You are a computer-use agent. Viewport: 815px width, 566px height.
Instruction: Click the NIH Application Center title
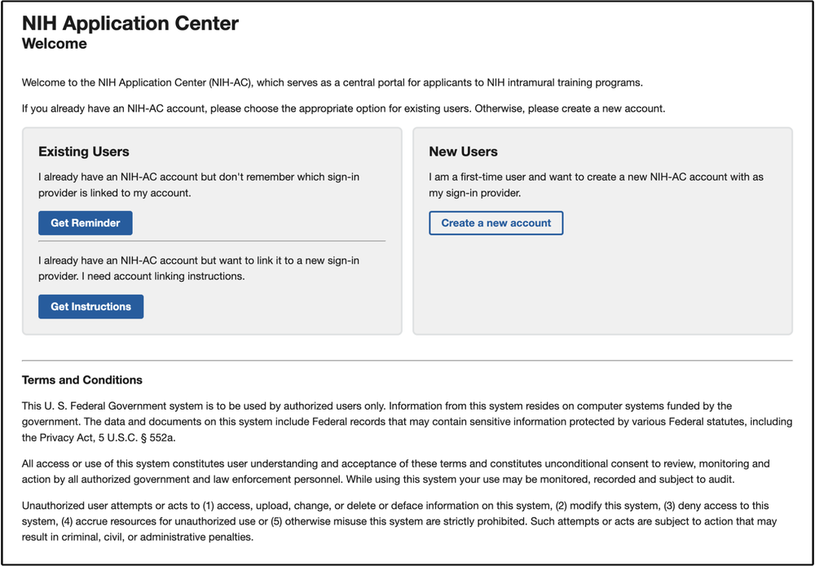click(x=130, y=23)
